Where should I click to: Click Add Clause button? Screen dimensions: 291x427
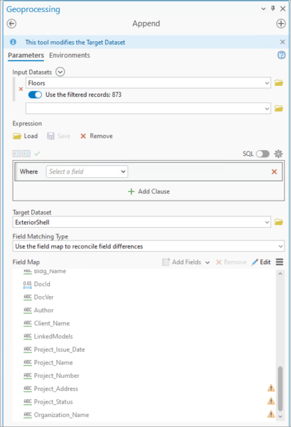click(149, 191)
